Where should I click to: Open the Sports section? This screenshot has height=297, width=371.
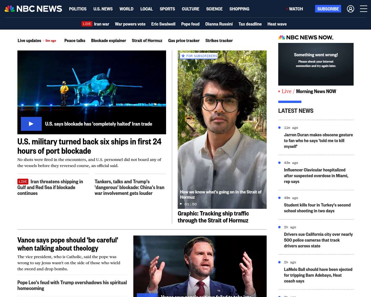pos(167,9)
